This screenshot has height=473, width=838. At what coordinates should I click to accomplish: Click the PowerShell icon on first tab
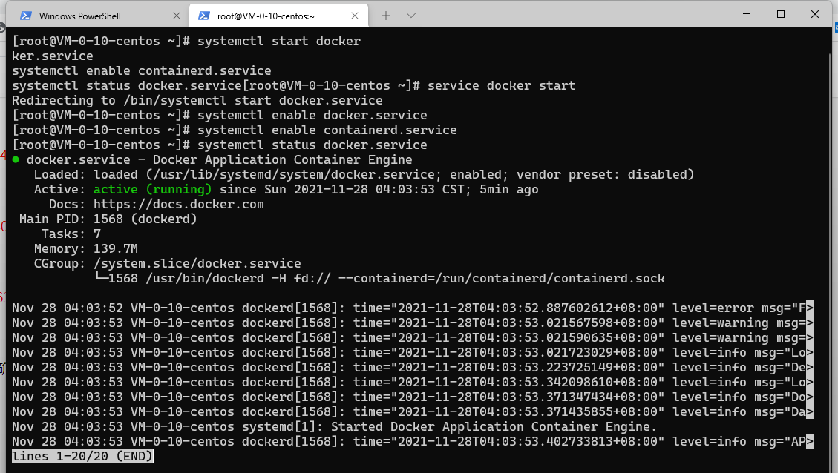coord(26,16)
